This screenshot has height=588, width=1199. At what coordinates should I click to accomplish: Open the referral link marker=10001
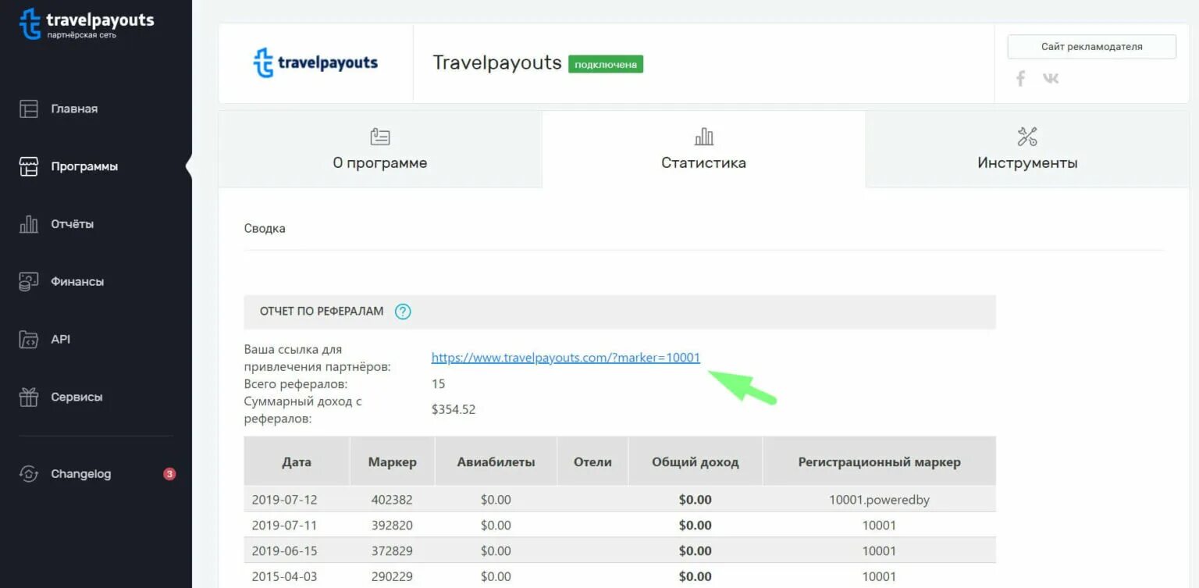click(566, 357)
